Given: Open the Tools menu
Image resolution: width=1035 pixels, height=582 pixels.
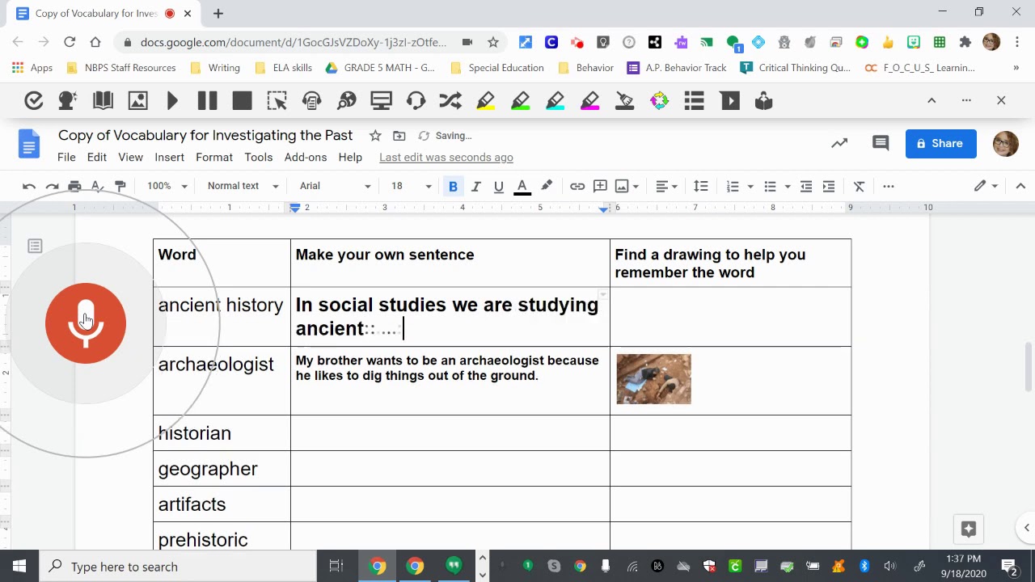Looking at the screenshot, I should (x=259, y=157).
